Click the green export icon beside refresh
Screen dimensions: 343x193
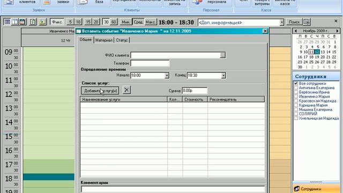(x=42, y=22)
